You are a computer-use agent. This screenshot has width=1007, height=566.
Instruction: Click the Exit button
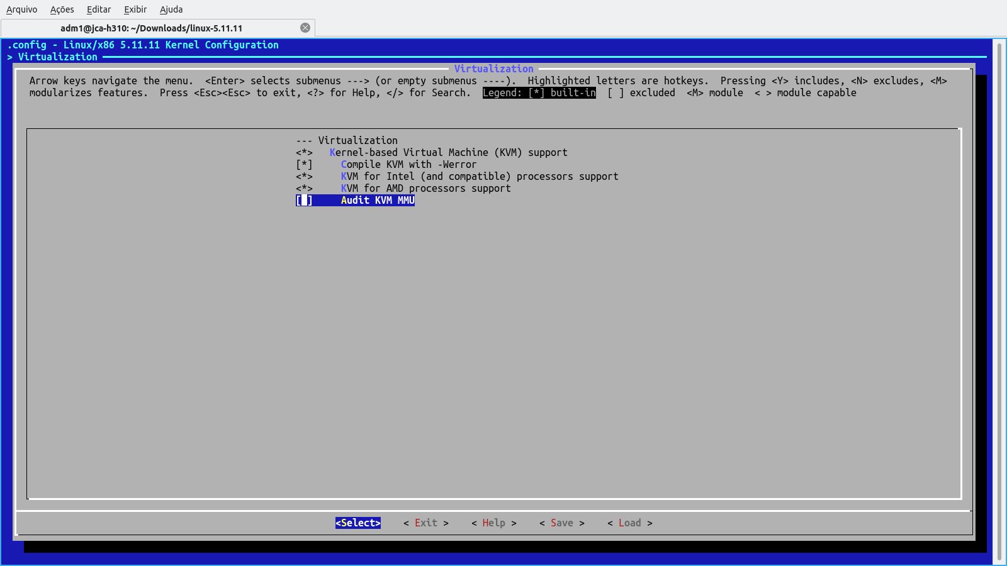pyautogui.click(x=426, y=523)
